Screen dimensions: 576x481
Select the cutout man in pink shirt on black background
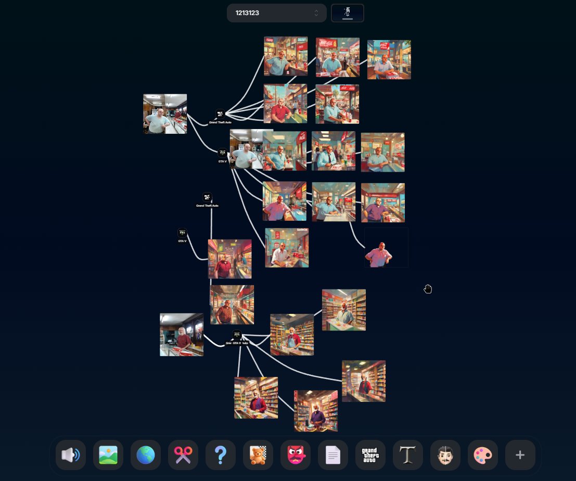click(x=386, y=248)
